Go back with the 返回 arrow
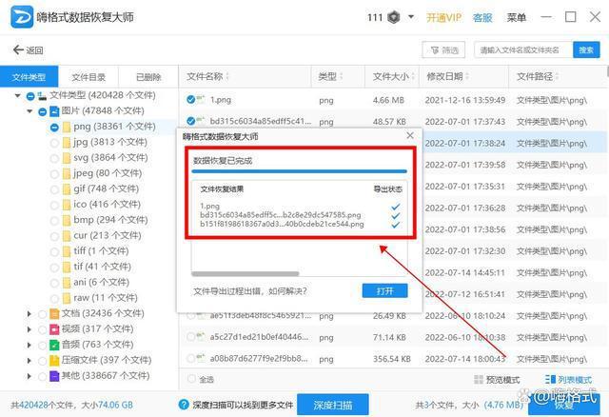The image size is (609, 417). [28, 50]
